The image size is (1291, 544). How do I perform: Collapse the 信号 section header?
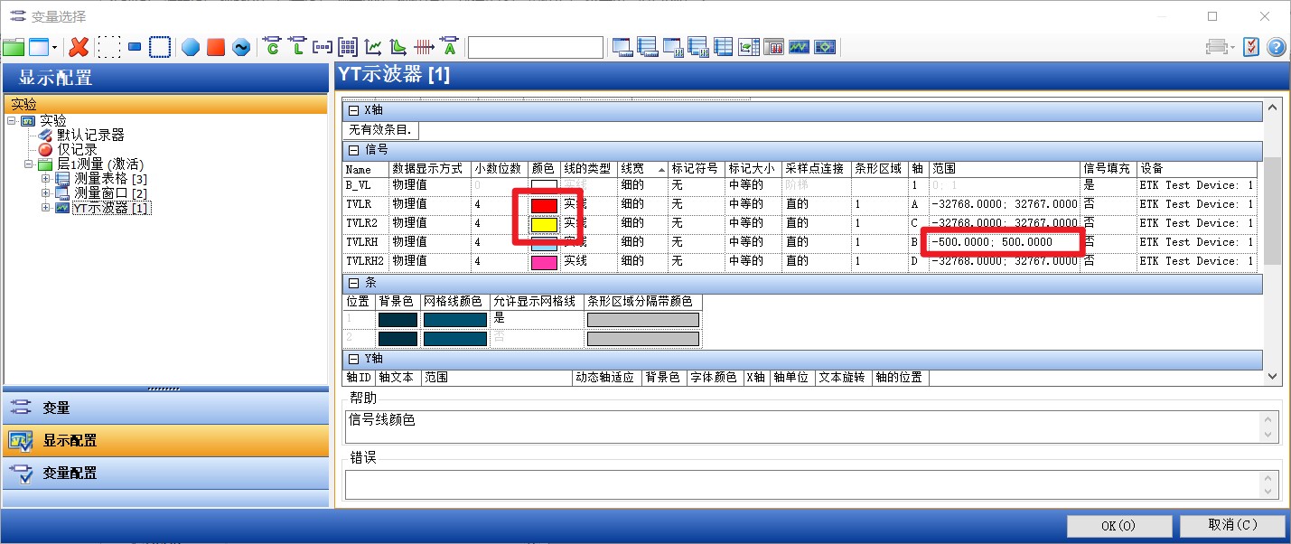click(x=352, y=148)
